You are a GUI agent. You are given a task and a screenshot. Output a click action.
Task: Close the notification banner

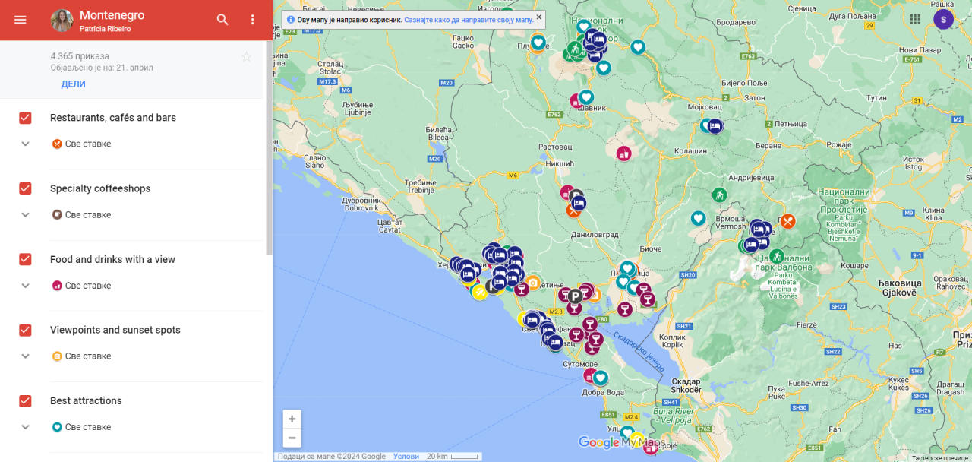click(x=539, y=17)
